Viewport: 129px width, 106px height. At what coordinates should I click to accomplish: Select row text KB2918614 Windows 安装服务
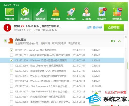pos(43,81)
